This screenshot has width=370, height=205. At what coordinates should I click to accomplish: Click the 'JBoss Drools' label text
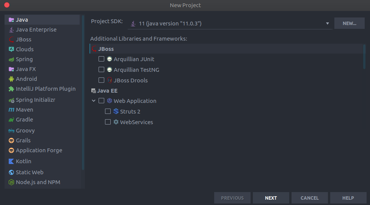click(x=130, y=80)
